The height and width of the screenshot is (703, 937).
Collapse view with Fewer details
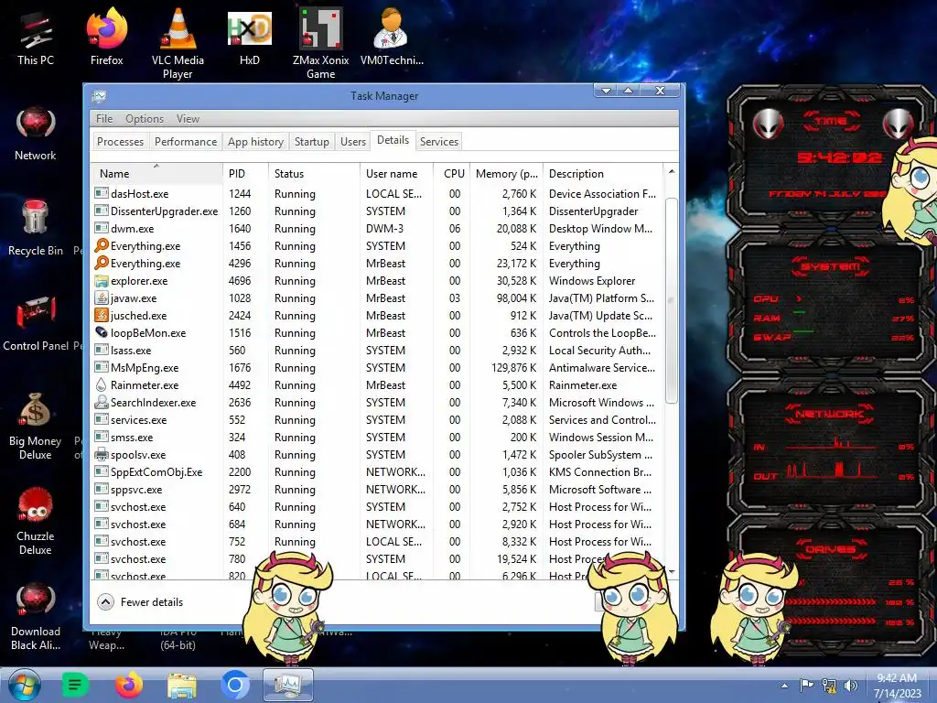coord(140,602)
